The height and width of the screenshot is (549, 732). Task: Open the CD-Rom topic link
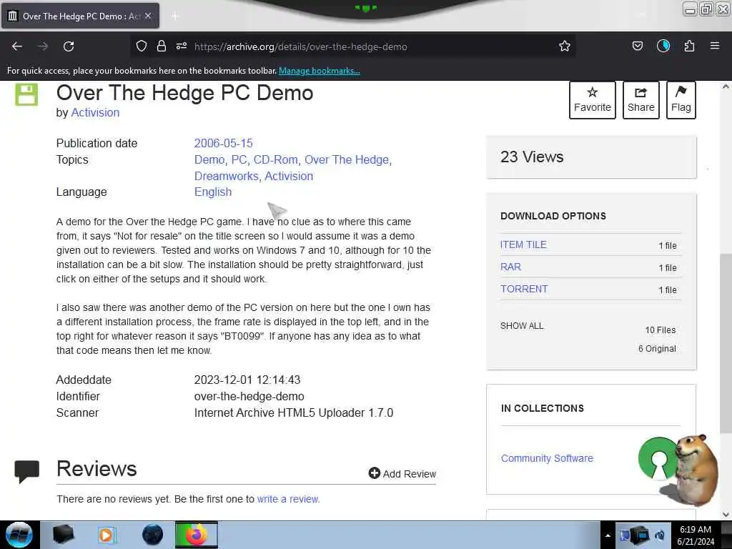[275, 159]
